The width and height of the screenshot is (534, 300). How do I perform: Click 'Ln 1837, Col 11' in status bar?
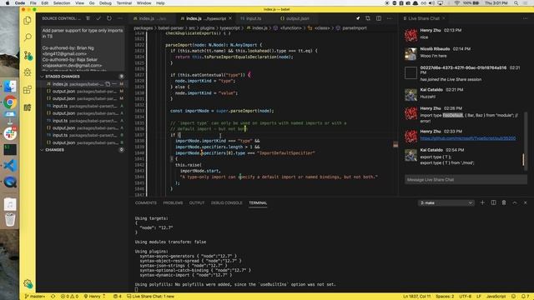point(416,297)
